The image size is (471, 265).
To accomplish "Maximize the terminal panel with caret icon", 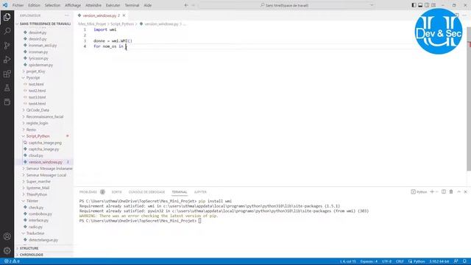I will [458, 191].
